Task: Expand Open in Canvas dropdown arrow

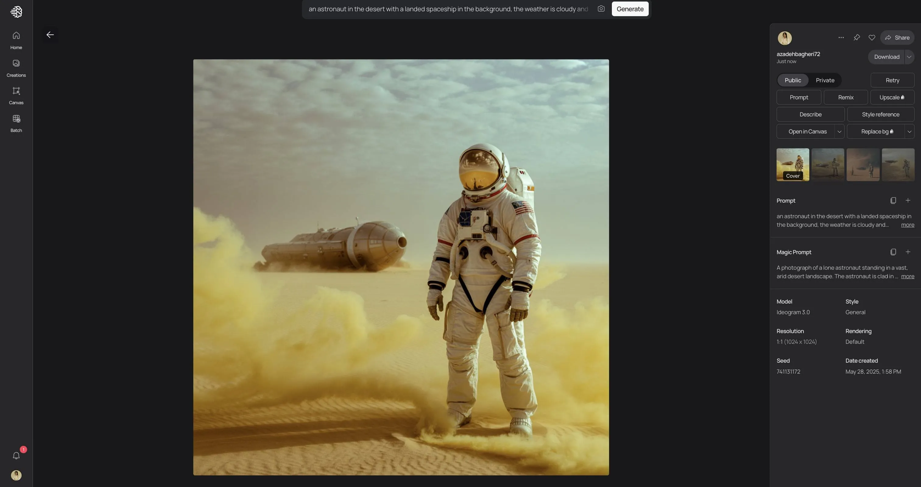Action: 839,131
